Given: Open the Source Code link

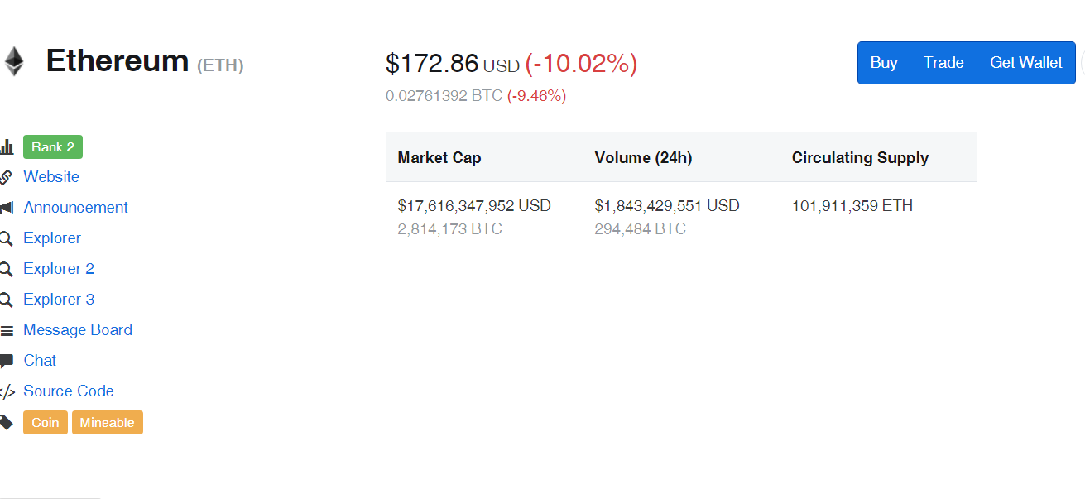Looking at the screenshot, I should [x=69, y=391].
